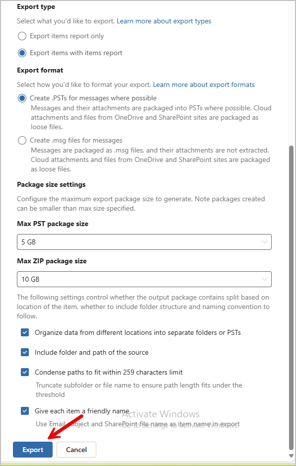
Task: Click the scrollbar up arrow
Action: point(292,3)
